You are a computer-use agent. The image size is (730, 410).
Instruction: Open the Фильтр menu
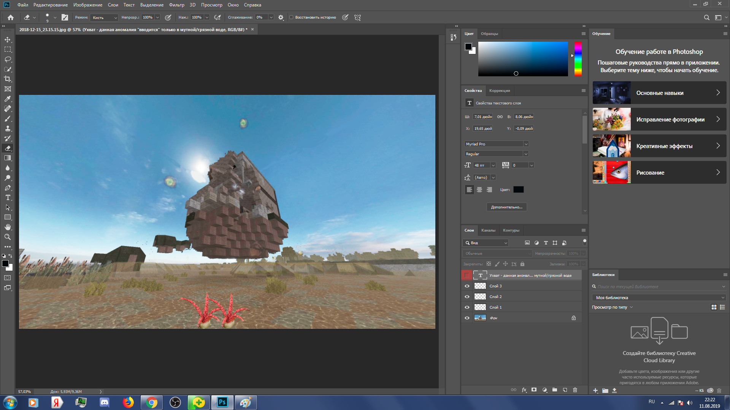coord(176,5)
